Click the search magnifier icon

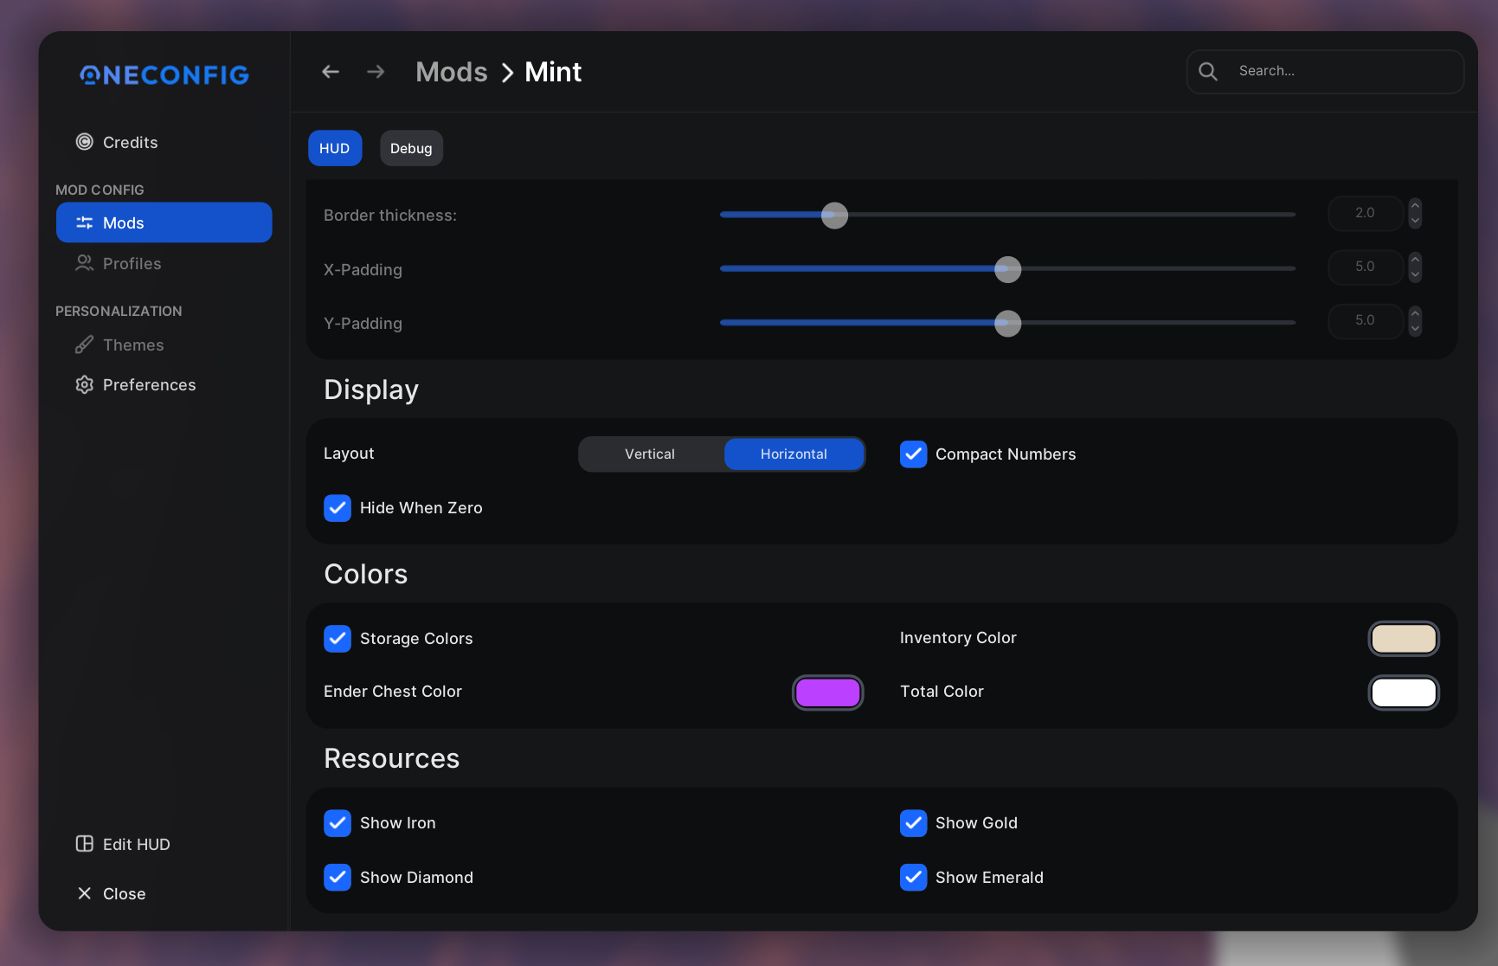pyautogui.click(x=1208, y=71)
